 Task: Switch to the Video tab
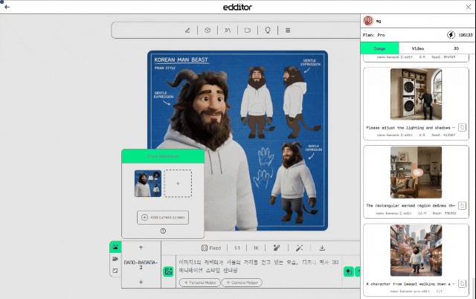point(418,48)
